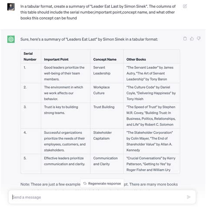Click the Workplace Culture concept cell
The image size is (206, 207).
(107, 93)
